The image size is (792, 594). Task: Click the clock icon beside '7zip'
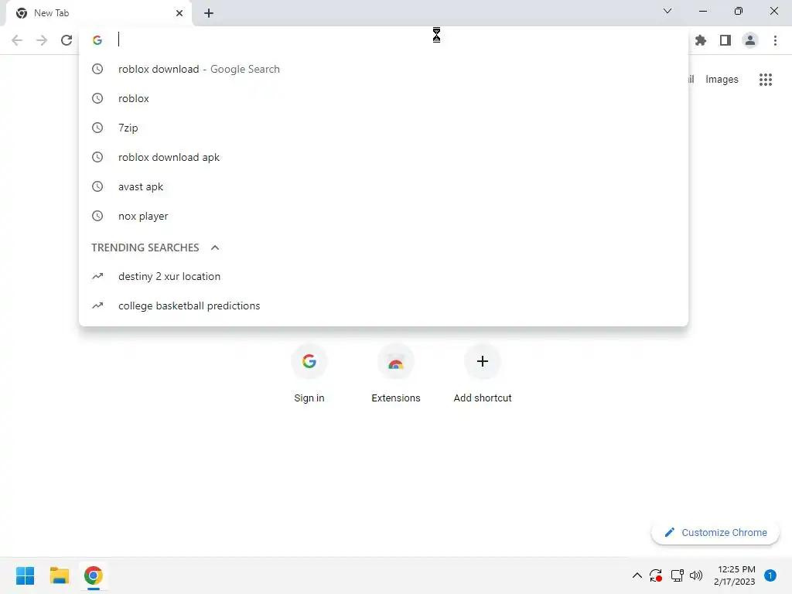coord(97,128)
